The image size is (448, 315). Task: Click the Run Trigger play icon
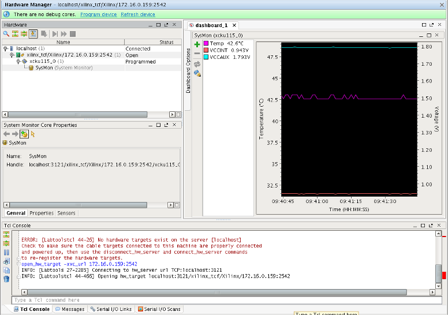tap(55, 34)
